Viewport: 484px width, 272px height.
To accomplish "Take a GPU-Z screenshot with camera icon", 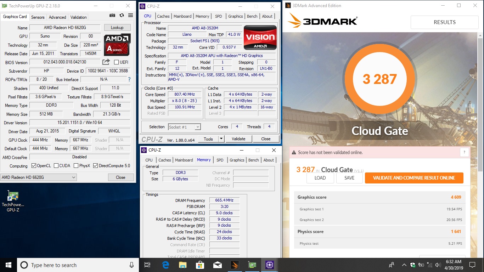I will pyautogui.click(x=112, y=15).
